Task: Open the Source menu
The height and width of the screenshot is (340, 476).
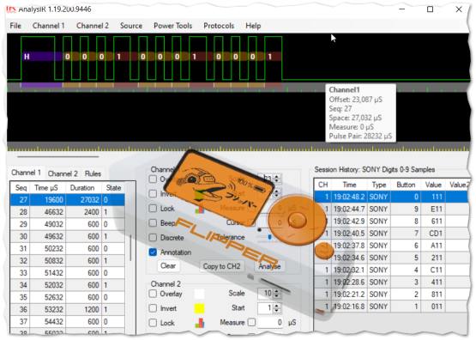Action: 131,26
